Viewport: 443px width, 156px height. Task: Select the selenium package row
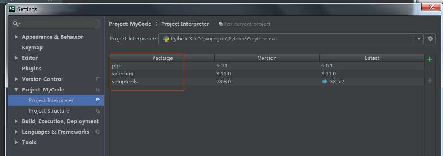[267, 74]
